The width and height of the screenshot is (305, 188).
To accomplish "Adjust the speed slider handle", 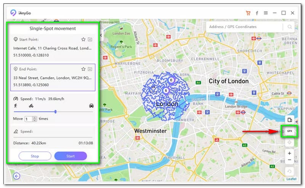I will [56, 112].
